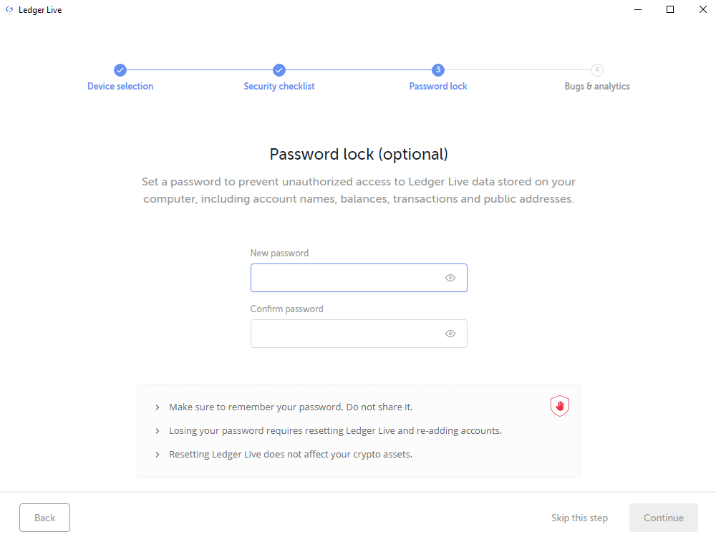This screenshot has width=716, height=542.
Task: Show the Confirm password with eye icon
Action: (450, 334)
